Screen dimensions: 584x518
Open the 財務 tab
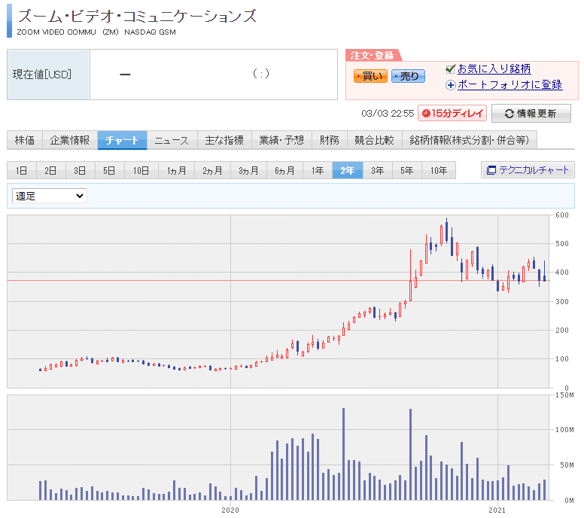point(330,140)
